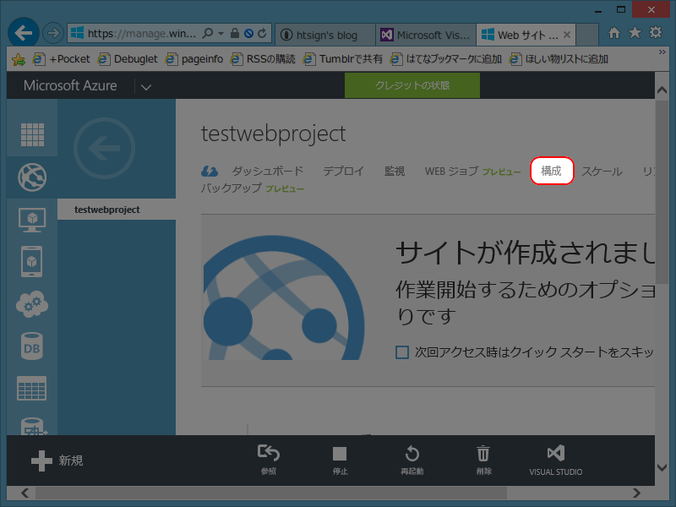Image resolution: width=676 pixels, height=507 pixels.
Task: Expand the chevron next to Microsoft Azure
Action: [x=145, y=85]
